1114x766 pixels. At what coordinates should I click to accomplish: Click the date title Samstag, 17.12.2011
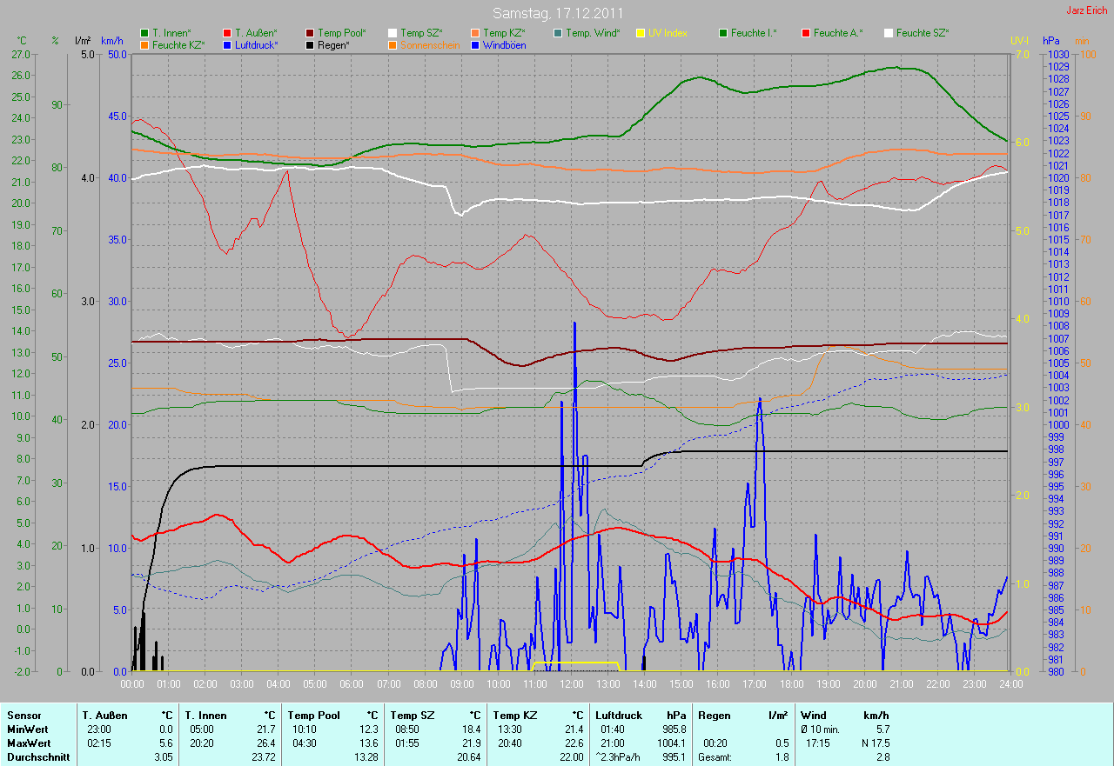tap(556, 13)
